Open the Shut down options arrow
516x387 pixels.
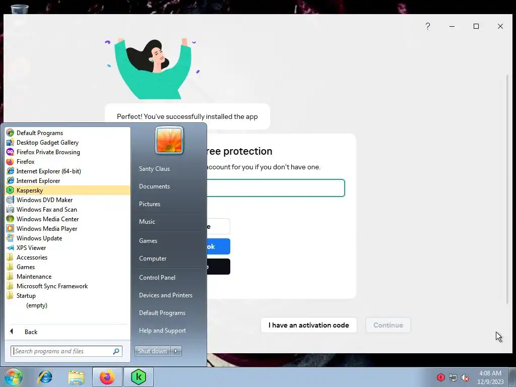pyautogui.click(x=176, y=351)
